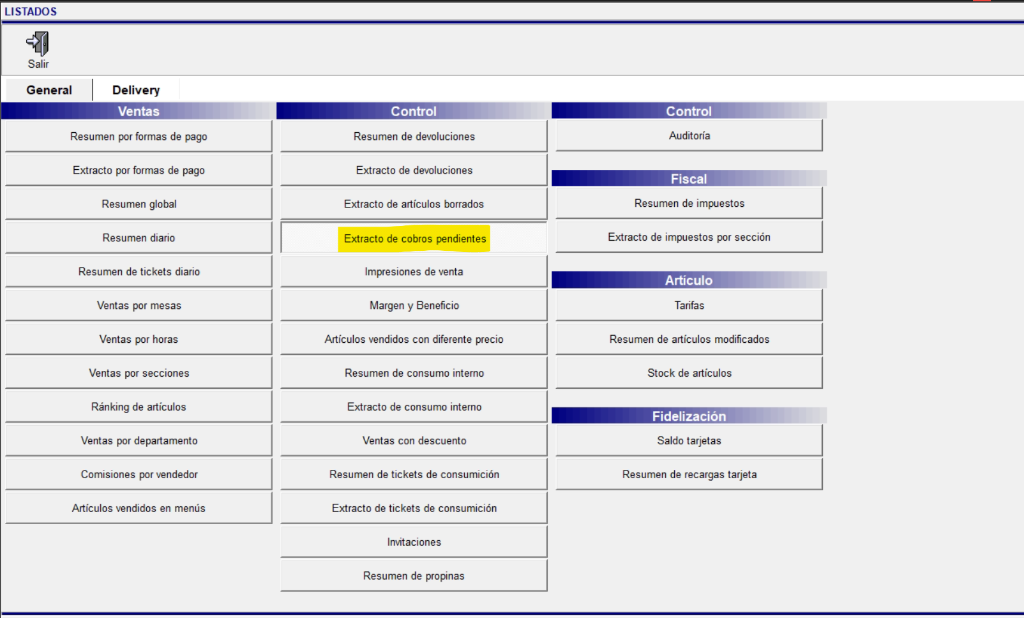Show Ventas por horas report
The height and width of the screenshot is (618, 1024).
pos(139,339)
